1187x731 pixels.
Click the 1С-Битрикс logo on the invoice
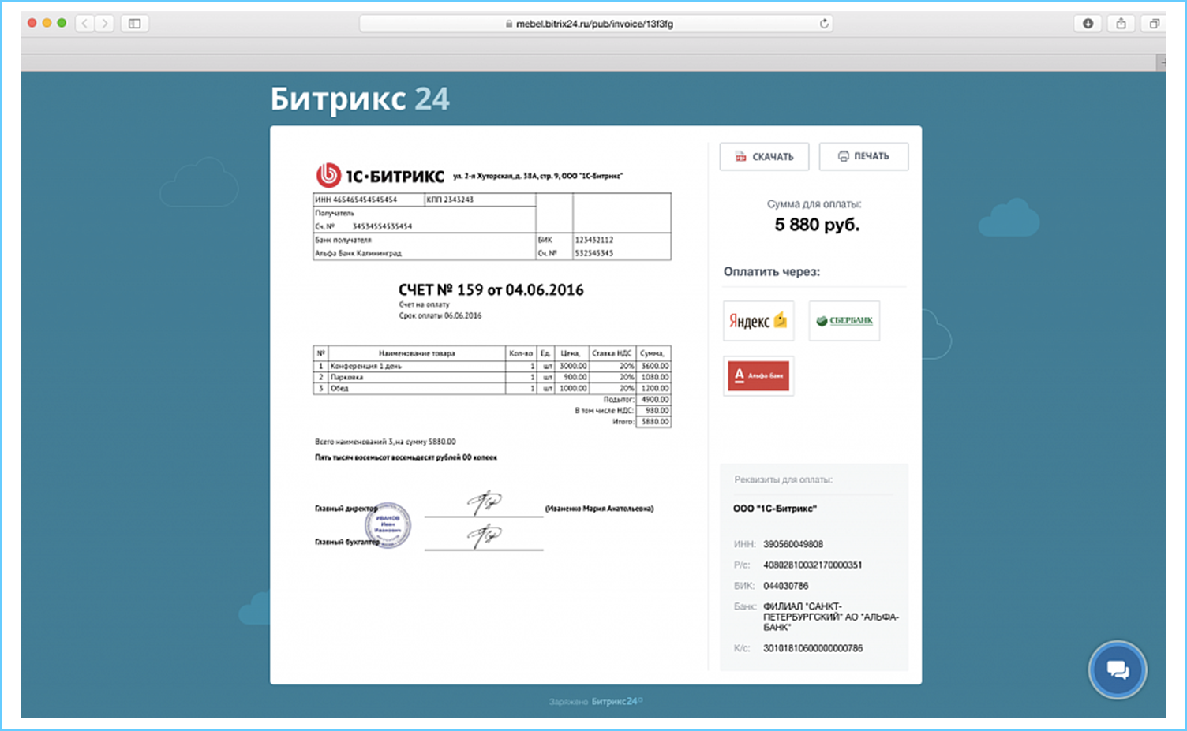pos(380,175)
